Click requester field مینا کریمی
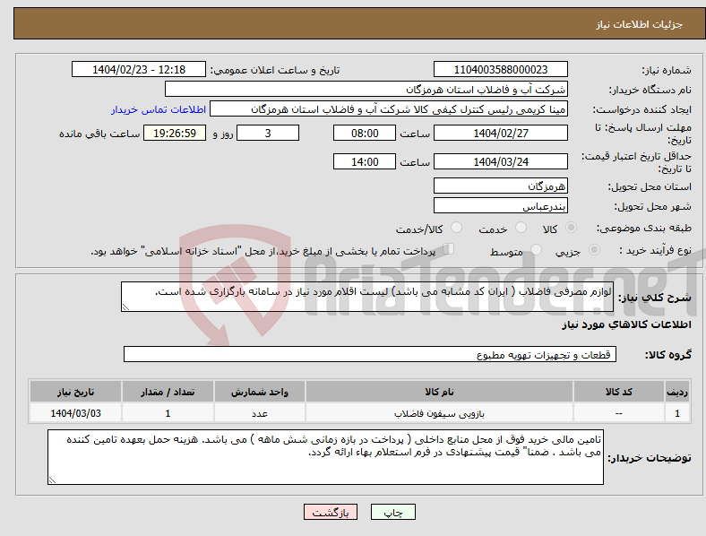Image resolution: width=706 pixels, height=536 pixels. point(389,109)
